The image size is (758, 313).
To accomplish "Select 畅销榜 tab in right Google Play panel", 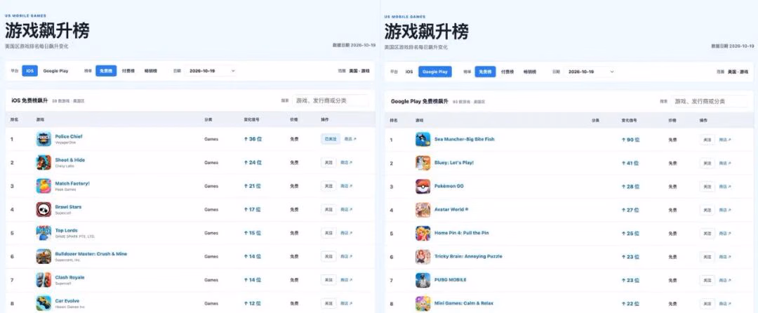I will point(530,72).
